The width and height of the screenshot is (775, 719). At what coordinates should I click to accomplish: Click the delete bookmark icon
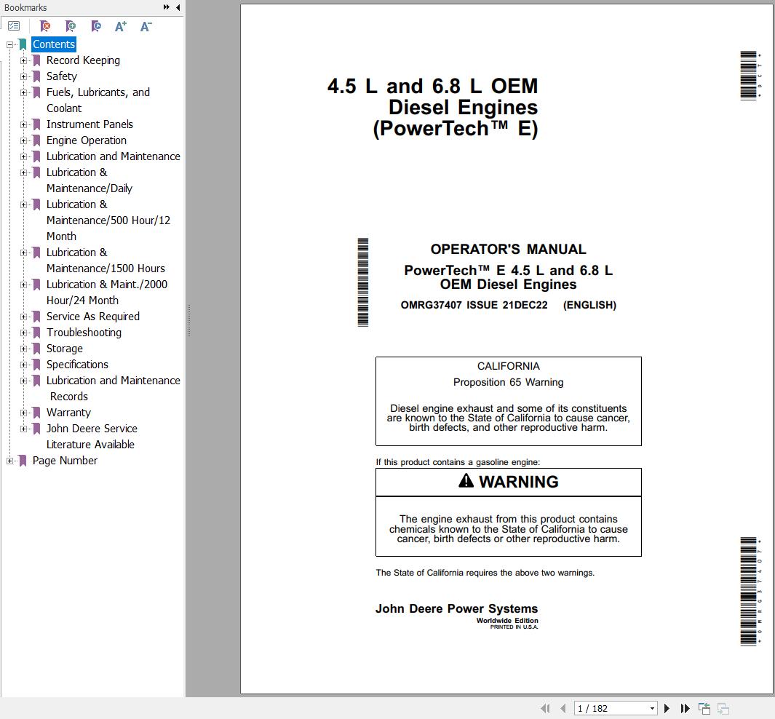[45, 26]
